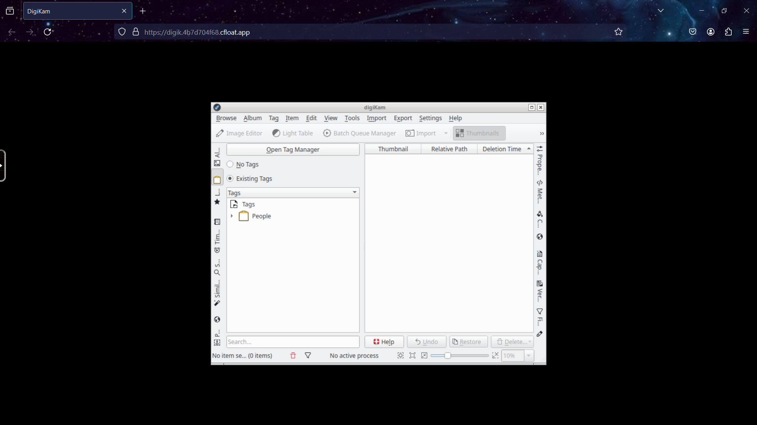Select the Existing Tags radio button
The height and width of the screenshot is (425, 757).
tap(230, 178)
